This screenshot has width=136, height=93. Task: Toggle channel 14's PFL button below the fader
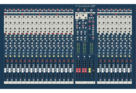pyautogui.click(x=64, y=80)
